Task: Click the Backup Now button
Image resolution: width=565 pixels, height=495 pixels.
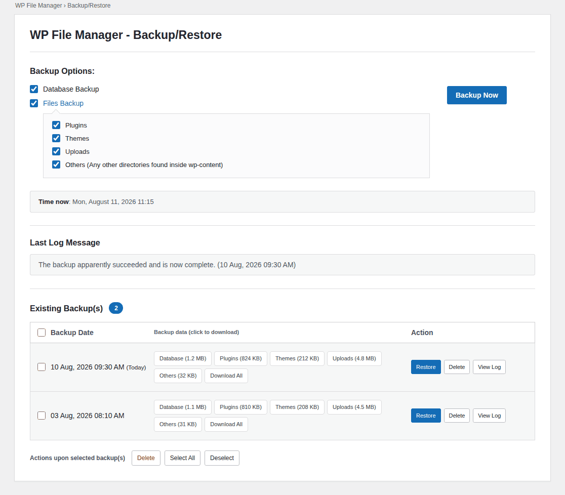Action: (477, 95)
